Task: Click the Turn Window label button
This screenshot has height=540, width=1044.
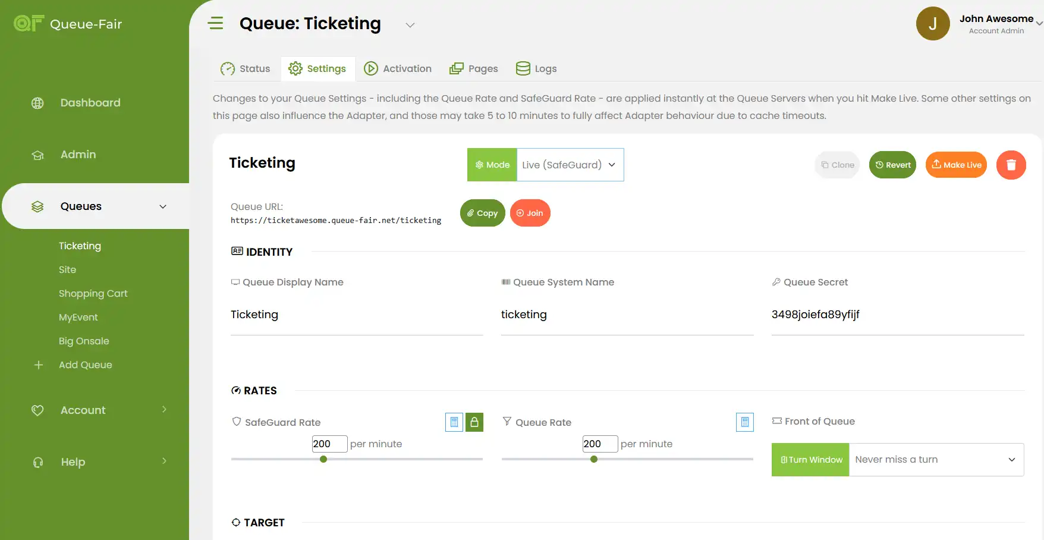Action: (x=810, y=460)
